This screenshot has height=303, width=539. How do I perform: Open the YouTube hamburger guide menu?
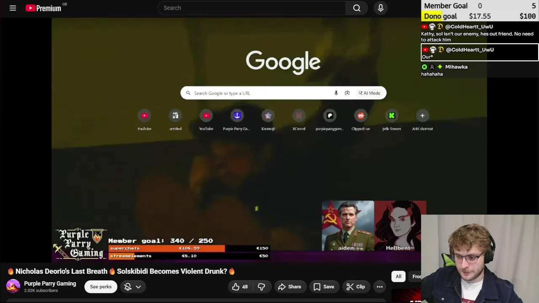(13, 8)
